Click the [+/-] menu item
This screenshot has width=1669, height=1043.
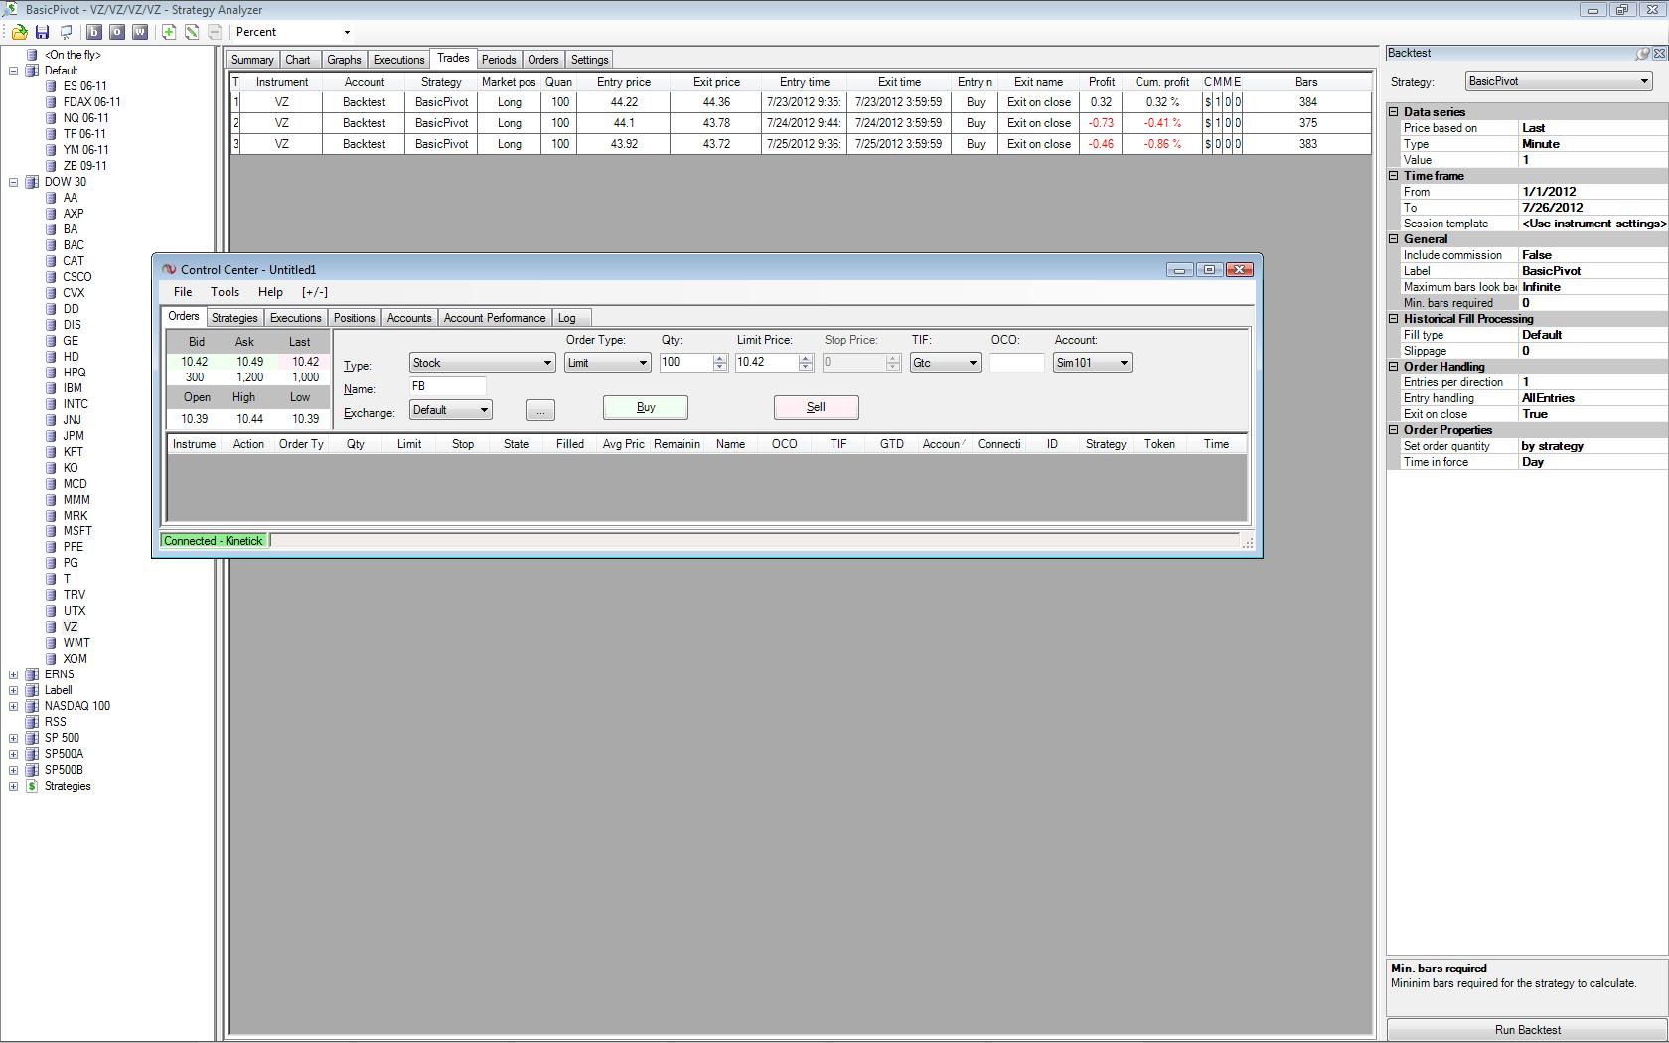click(x=314, y=292)
